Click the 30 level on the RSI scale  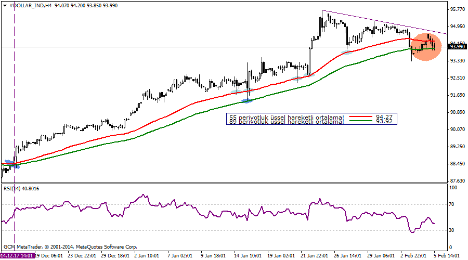pyautogui.click(x=452, y=230)
